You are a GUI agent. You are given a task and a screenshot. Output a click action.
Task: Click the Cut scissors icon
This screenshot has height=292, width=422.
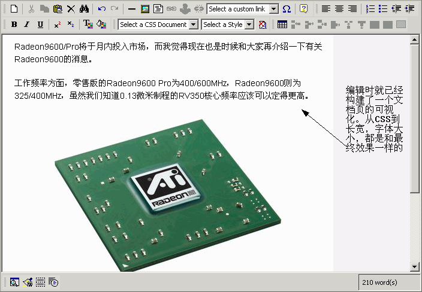(x=31, y=9)
